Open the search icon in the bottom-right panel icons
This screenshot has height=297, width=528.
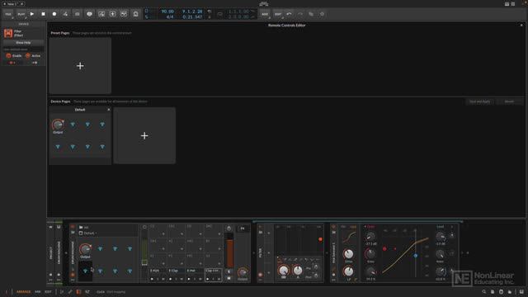click(484, 292)
